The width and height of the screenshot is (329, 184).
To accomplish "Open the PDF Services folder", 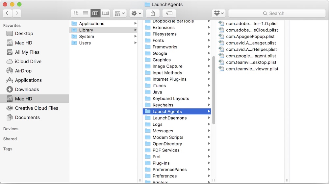I will [x=177, y=150].
